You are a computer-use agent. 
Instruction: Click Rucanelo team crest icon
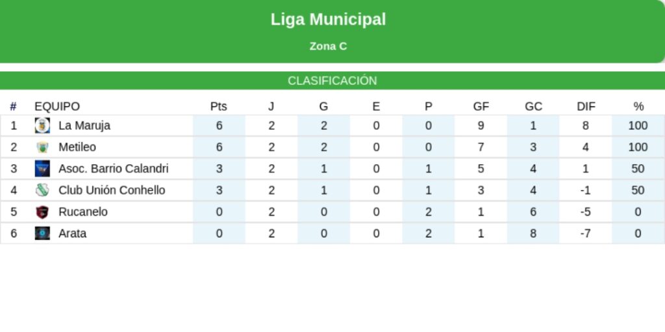[42, 212]
